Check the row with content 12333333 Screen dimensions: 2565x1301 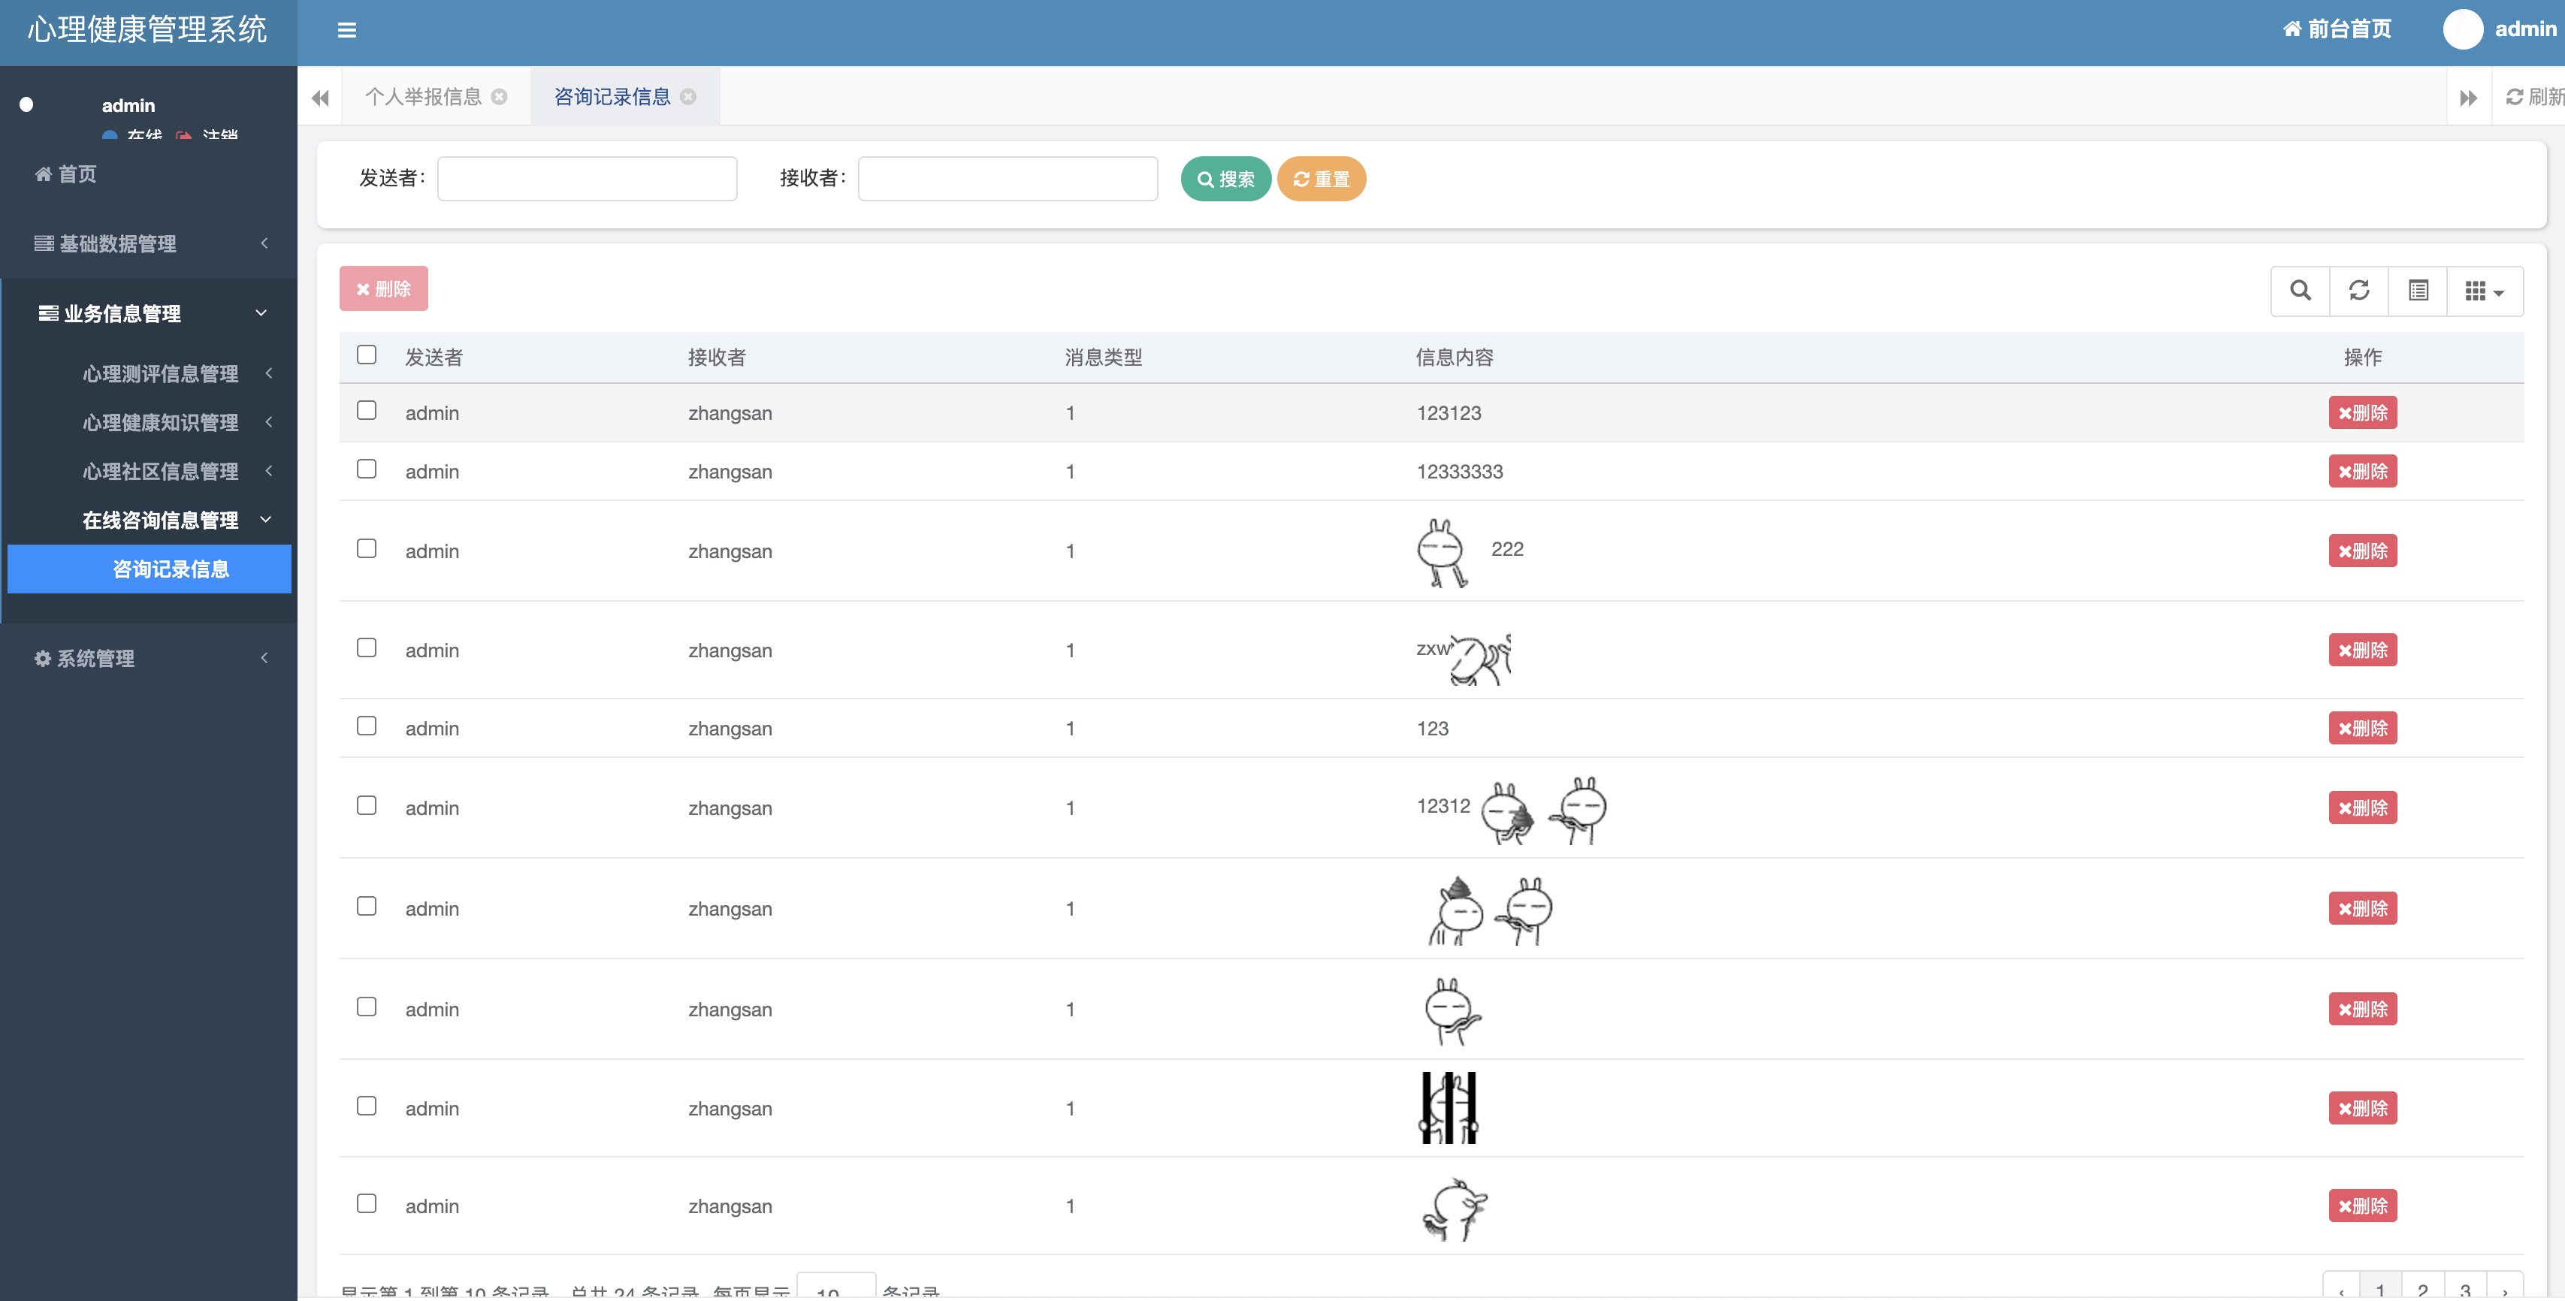367,469
